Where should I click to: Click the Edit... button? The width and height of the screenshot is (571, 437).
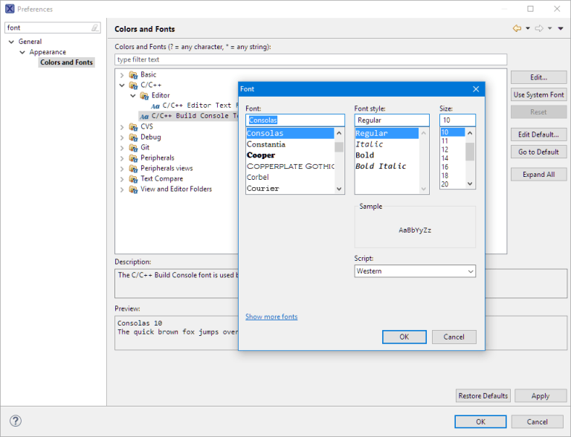(538, 77)
